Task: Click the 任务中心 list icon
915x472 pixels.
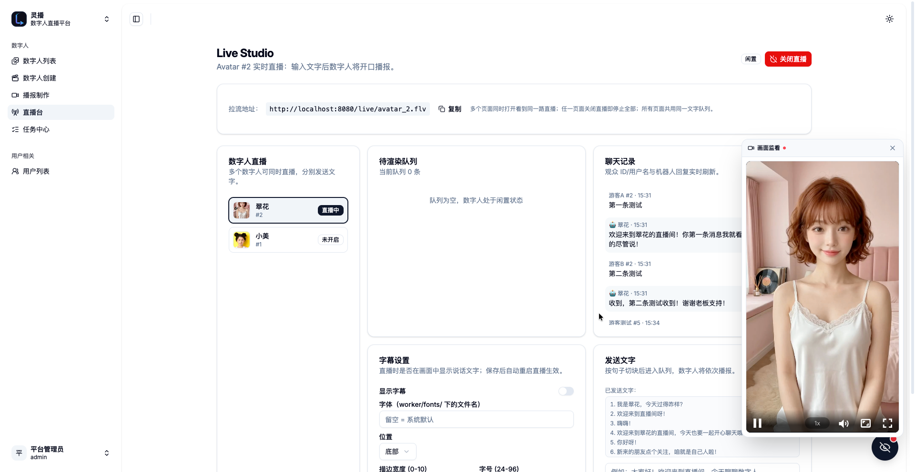Action: tap(15, 129)
